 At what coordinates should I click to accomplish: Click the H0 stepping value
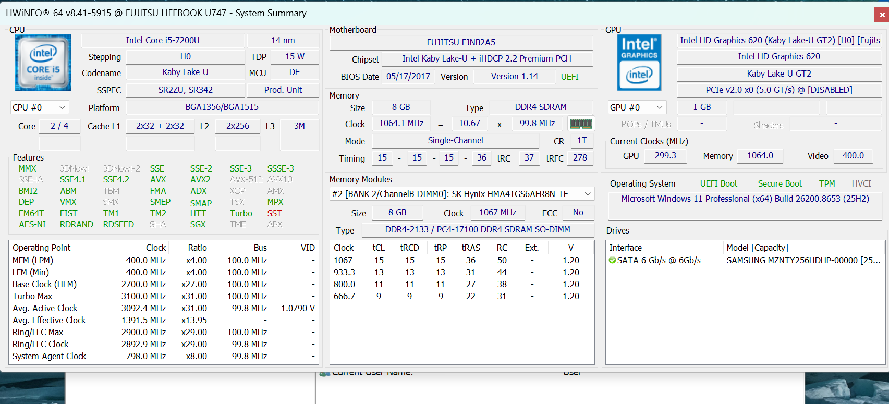[186, 56]
